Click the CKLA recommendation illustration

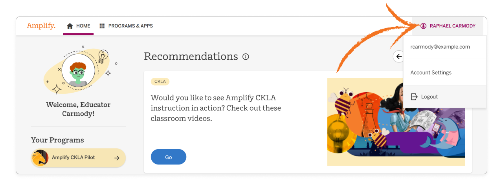tap(396, 122)
